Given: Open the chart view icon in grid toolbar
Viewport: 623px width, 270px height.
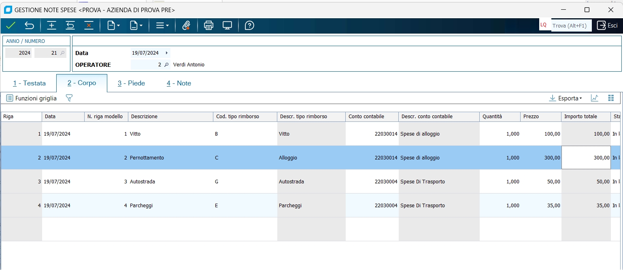Looking at the screenshot, I should pos(594,98).
